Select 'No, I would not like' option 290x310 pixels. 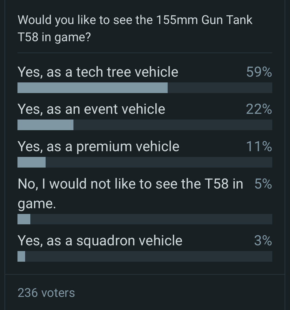pyautogui.click(x=130, y=193)
